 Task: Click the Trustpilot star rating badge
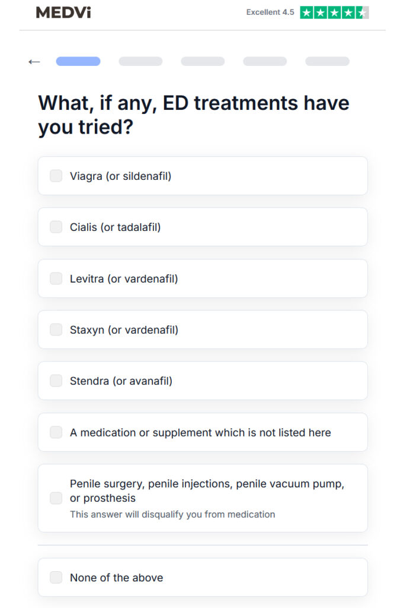pyautogui.click(x=334, y=12)
